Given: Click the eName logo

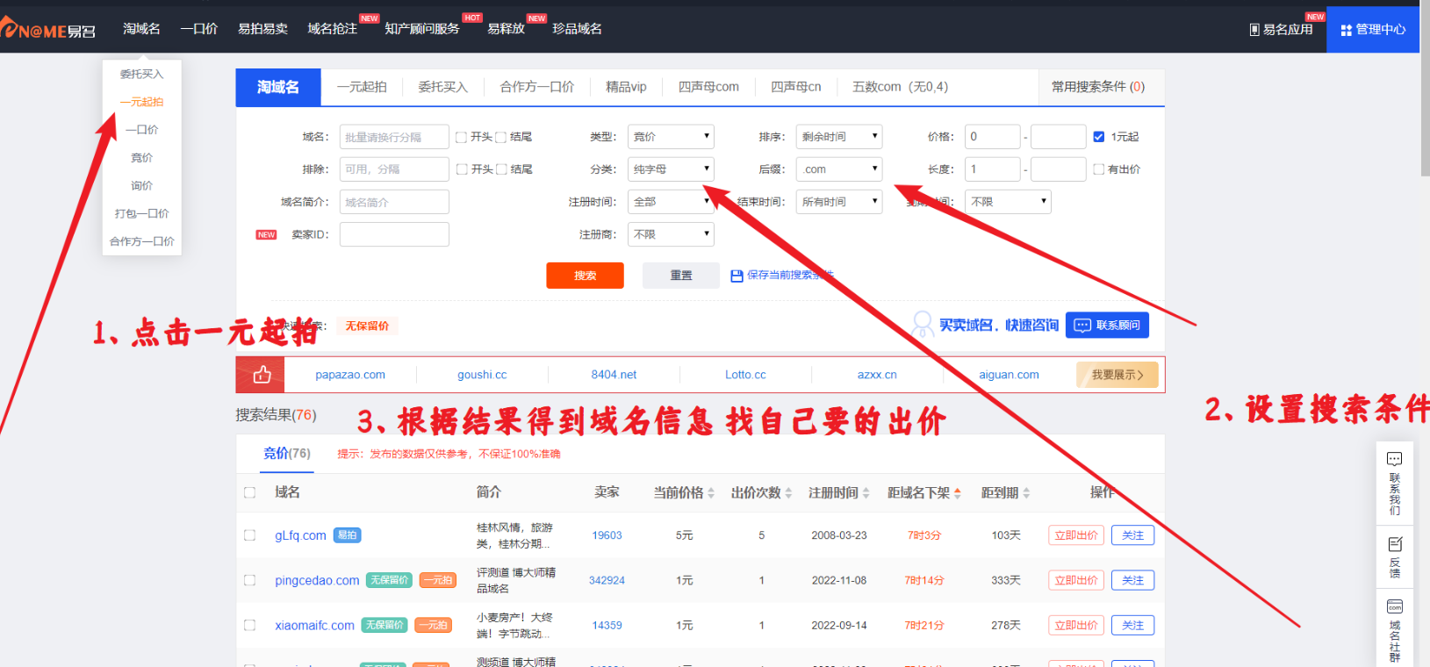Looking at the screenshot, I should (x=48, y=29).
